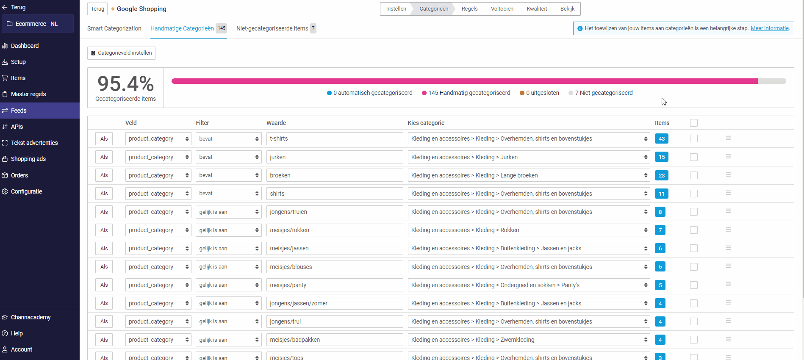Open category dropdown showing Zwemkleding
Screen dimensions: 804x360
pos(529,340)
